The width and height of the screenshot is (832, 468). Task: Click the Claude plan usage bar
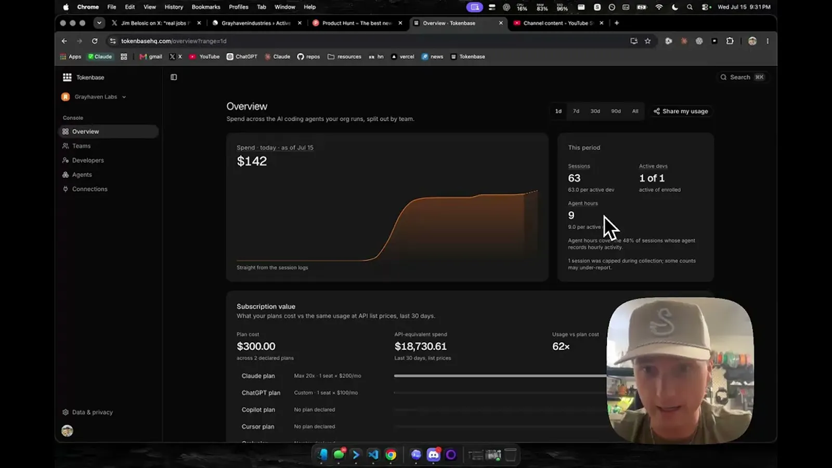(x=500, y=375)
